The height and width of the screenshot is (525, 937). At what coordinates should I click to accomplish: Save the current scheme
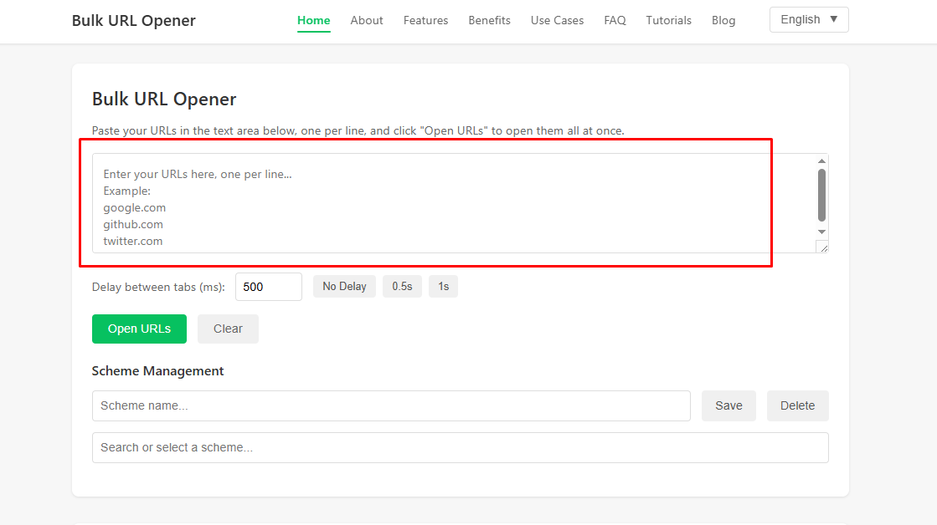pos(728,405)
